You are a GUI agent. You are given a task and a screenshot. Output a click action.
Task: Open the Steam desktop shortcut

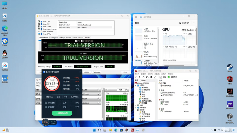(230, 68)
